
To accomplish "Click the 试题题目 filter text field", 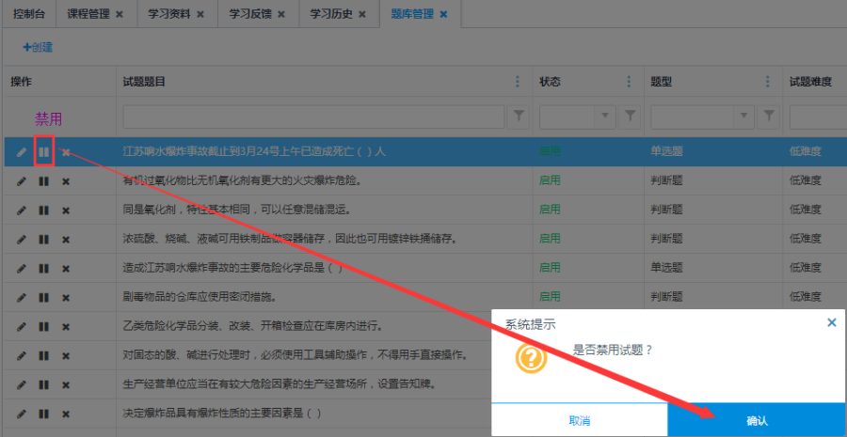I will [313, 117].
